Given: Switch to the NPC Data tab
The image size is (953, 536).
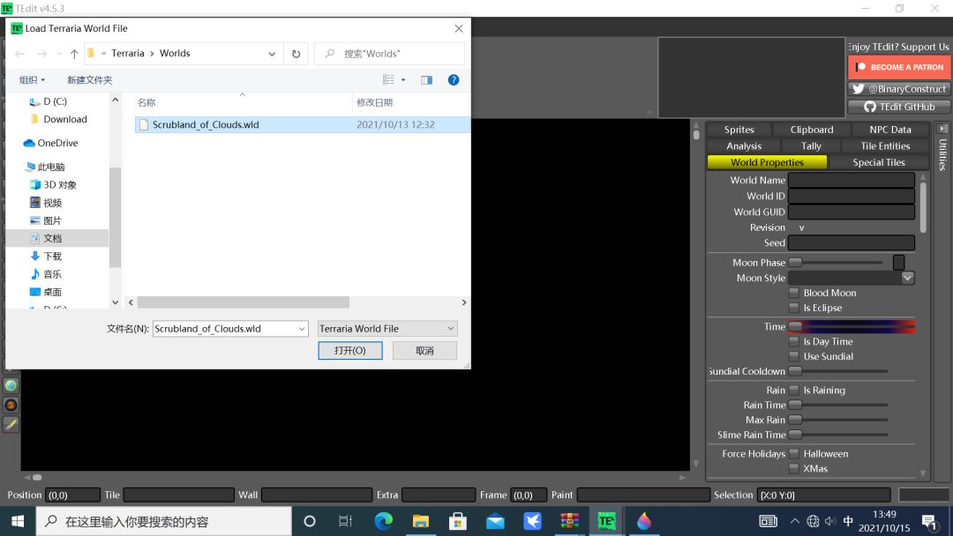Looking at the screenshot, I should [x=889, y=130].
